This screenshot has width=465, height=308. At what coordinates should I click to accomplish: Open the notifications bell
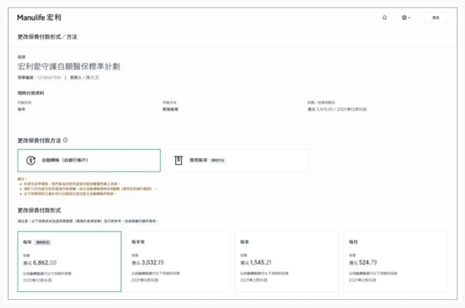pyautogui.click(x=384, y=18)
